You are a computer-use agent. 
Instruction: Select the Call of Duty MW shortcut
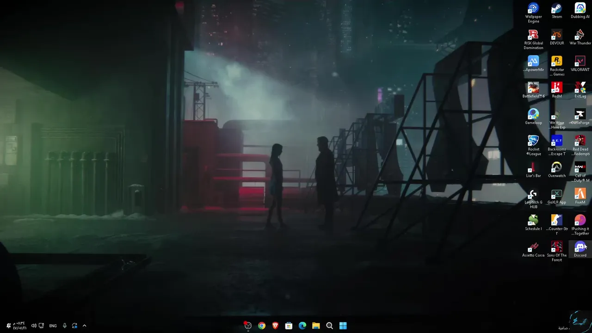(580, 172)
